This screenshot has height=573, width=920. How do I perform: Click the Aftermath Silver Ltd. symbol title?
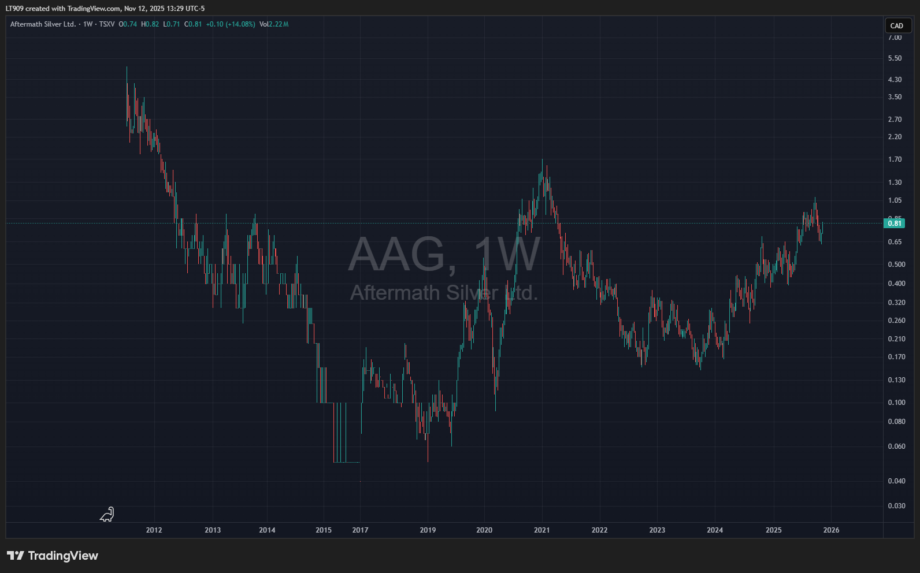[43, 24]
